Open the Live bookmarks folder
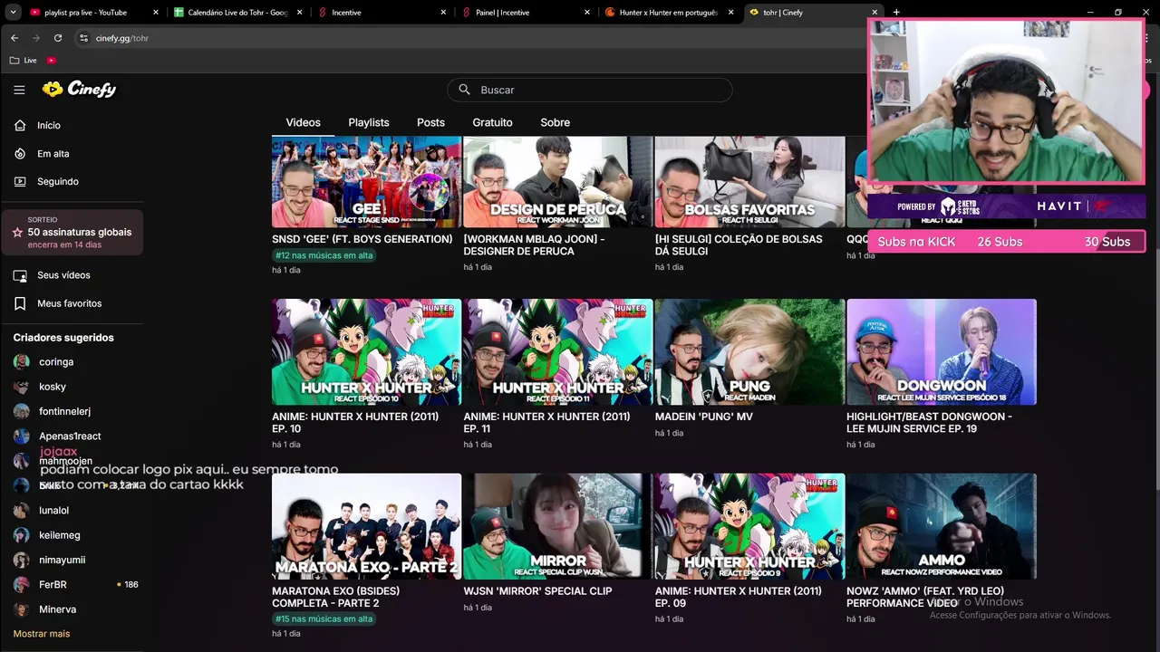 point(24,60)
